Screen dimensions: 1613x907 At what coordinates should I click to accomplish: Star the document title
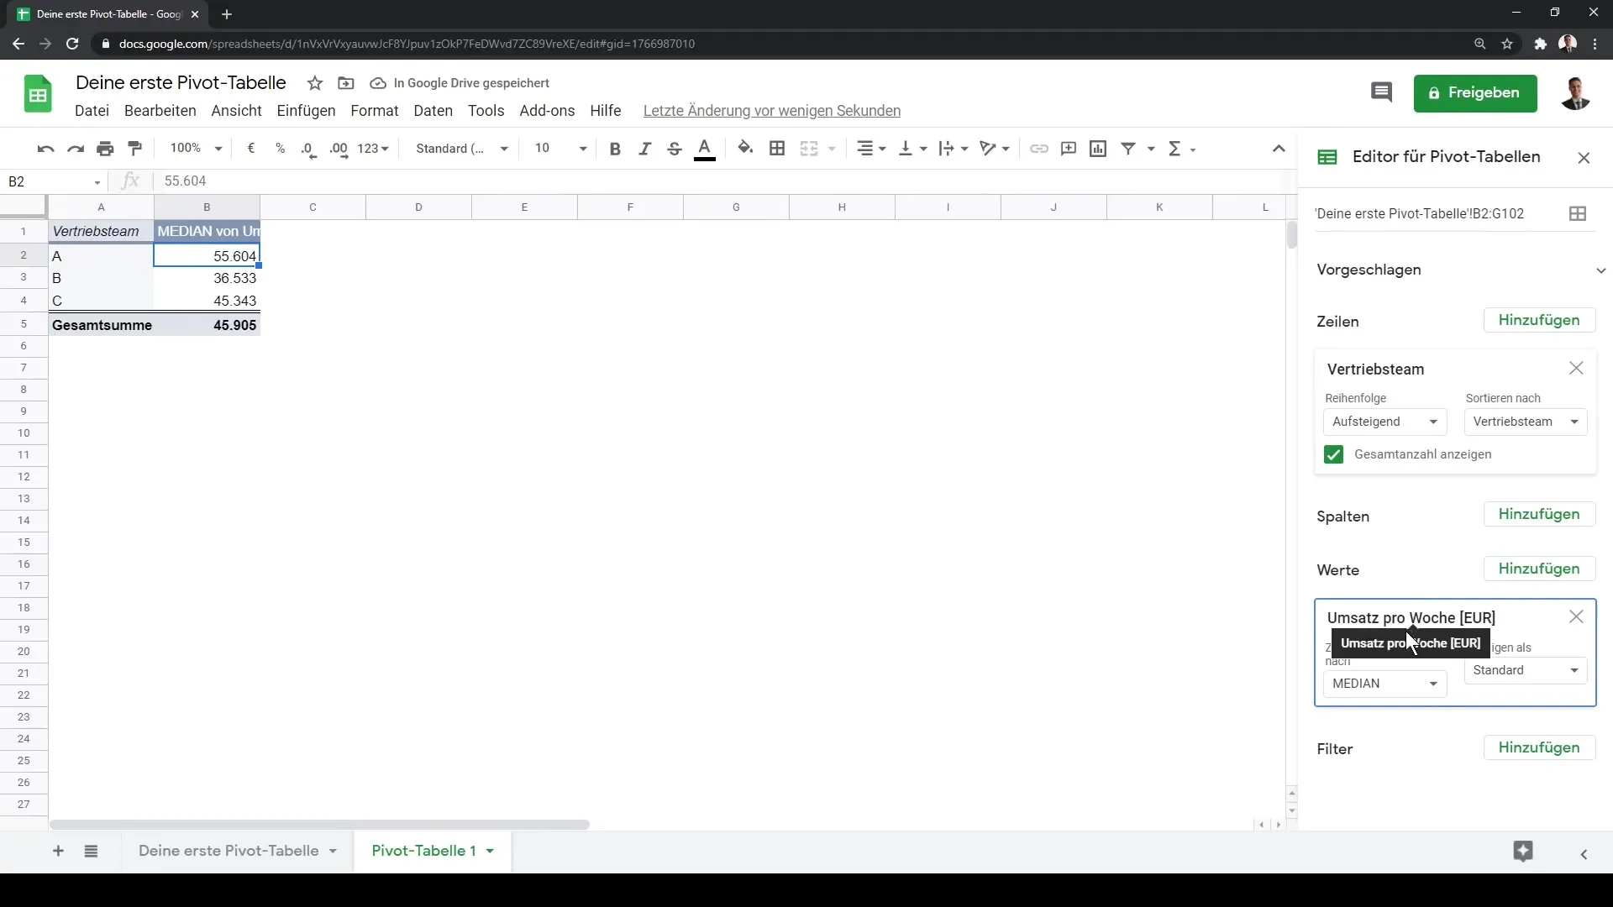pyautogui.click(x=315, y=83)
